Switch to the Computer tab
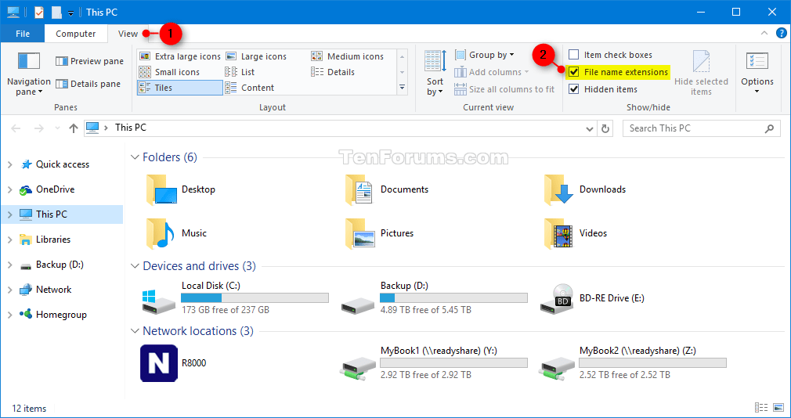791x418 pixels. (x=76, y=34)
